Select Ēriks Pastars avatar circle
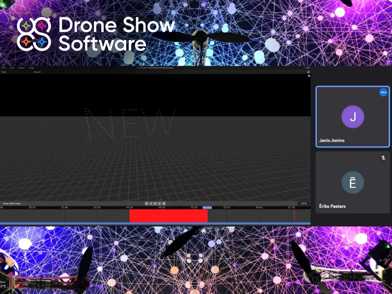This screenshot has height=294, width=392. point(353,183)
